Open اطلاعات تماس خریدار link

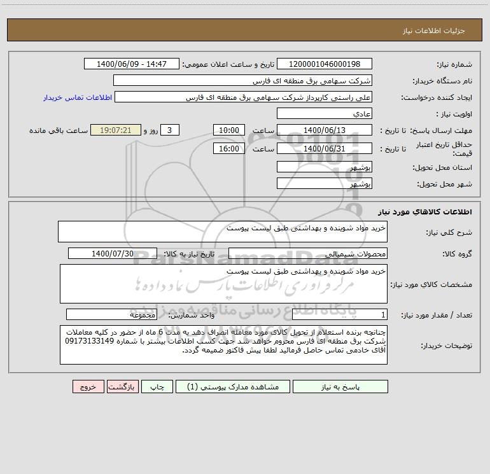[x=78, y=97]
